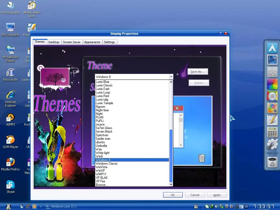Viewport: 280px width, 210px height.
Task: Click the Cancel button
Action: click(x=195, y=195)
